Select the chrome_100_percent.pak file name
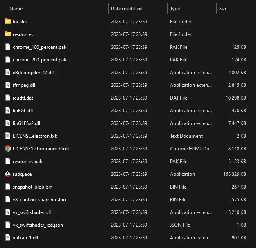 point(39,47)
